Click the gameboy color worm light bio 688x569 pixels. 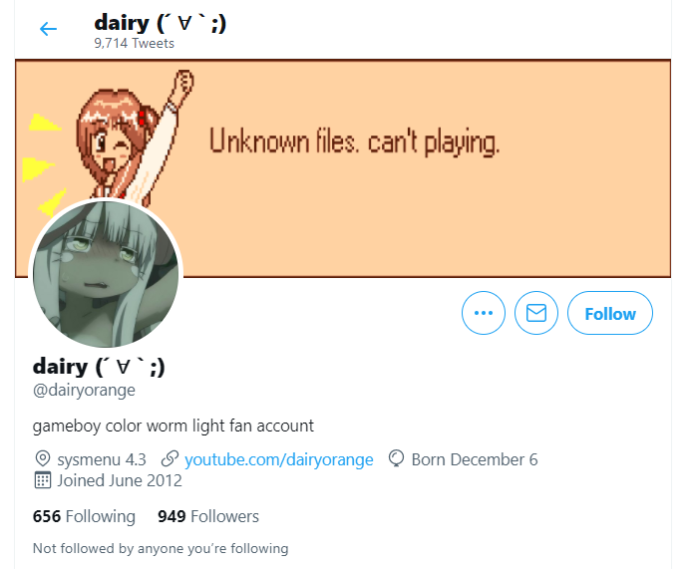point(173,426)
